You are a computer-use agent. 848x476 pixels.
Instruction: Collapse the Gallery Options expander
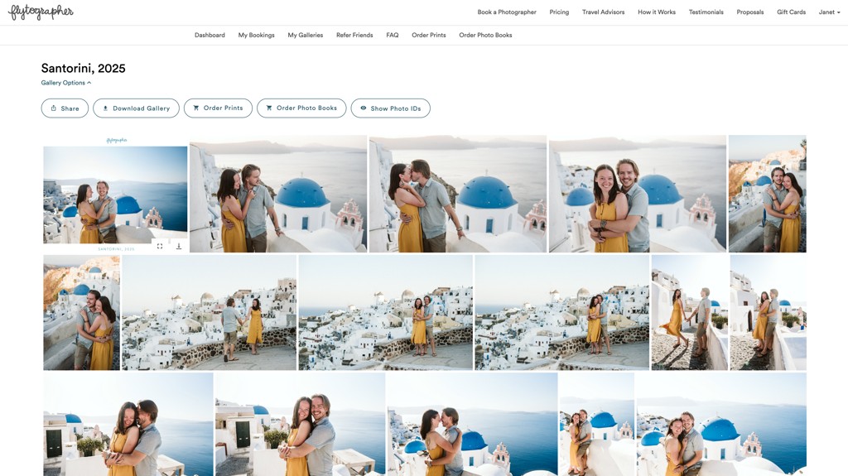pos(66,83)
